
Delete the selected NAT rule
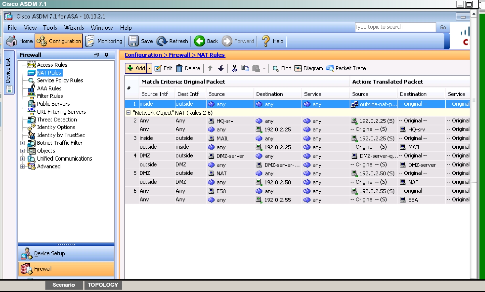[x=188, y=68]
